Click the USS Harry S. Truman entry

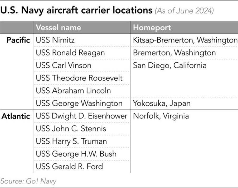[71, 141]
